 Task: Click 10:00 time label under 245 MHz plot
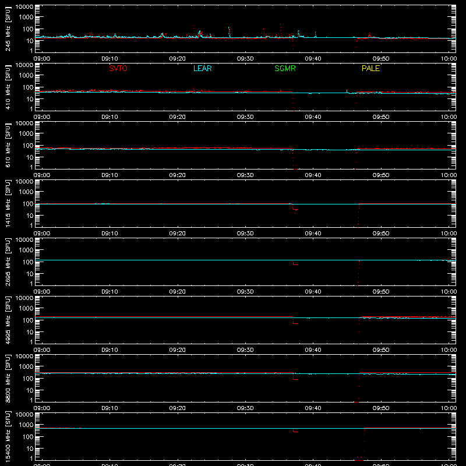point(449,59)
